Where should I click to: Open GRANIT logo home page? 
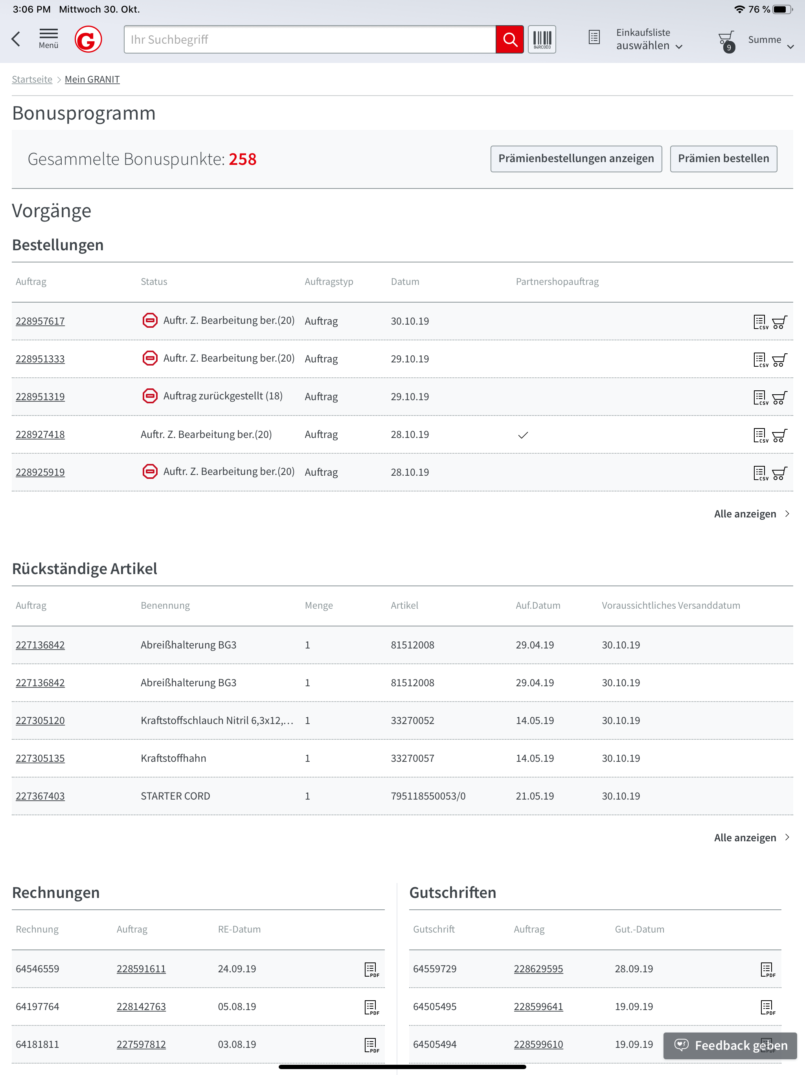[x=88, y=39]
